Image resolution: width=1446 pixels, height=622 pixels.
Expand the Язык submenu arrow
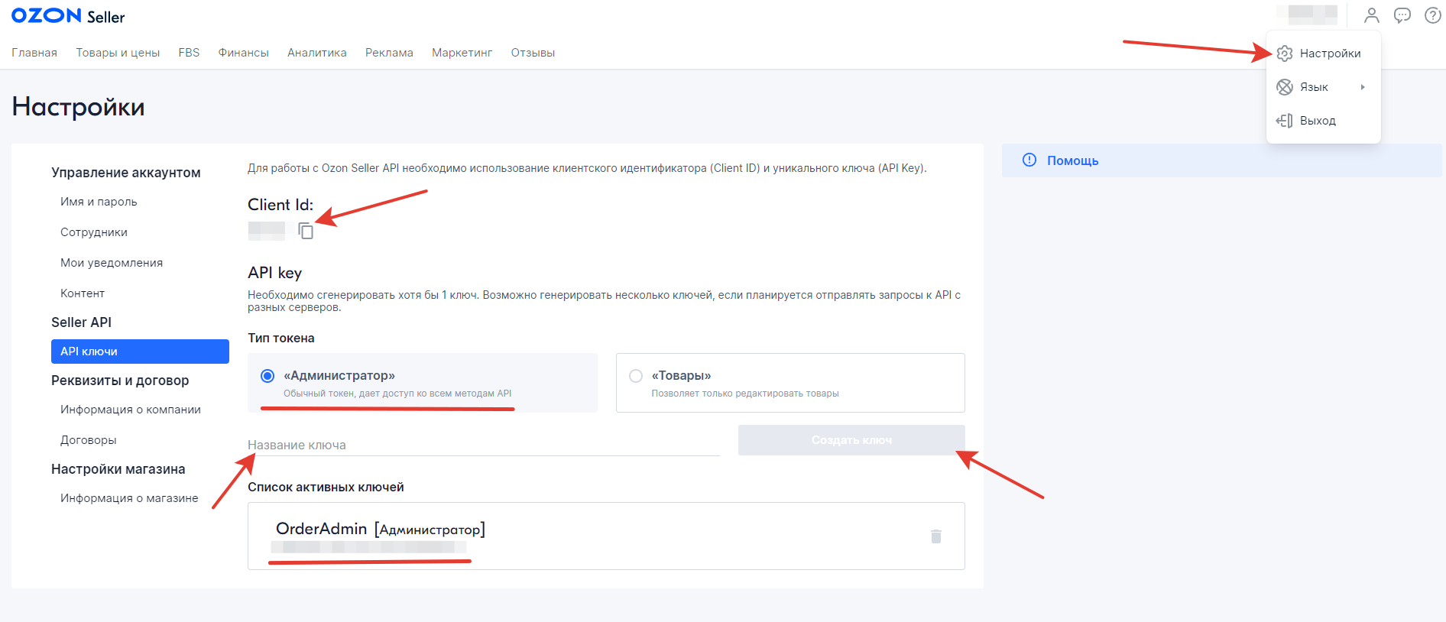pyautogui.click(x=1363, y=87)
